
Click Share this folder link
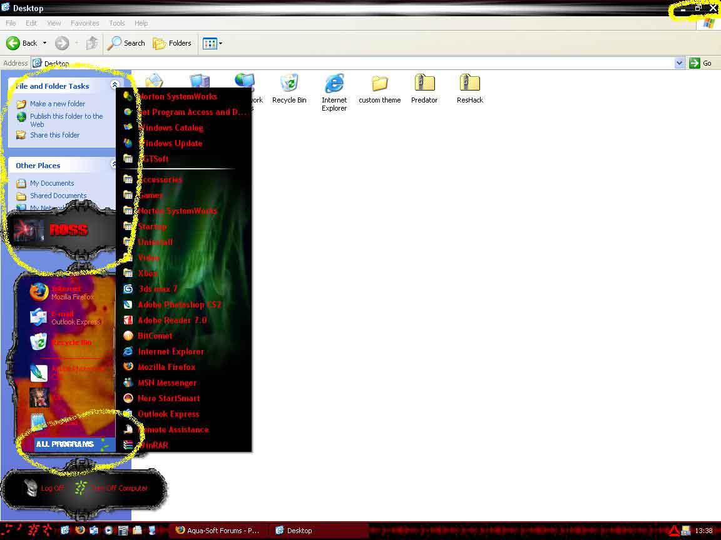[x=54, y=135]
